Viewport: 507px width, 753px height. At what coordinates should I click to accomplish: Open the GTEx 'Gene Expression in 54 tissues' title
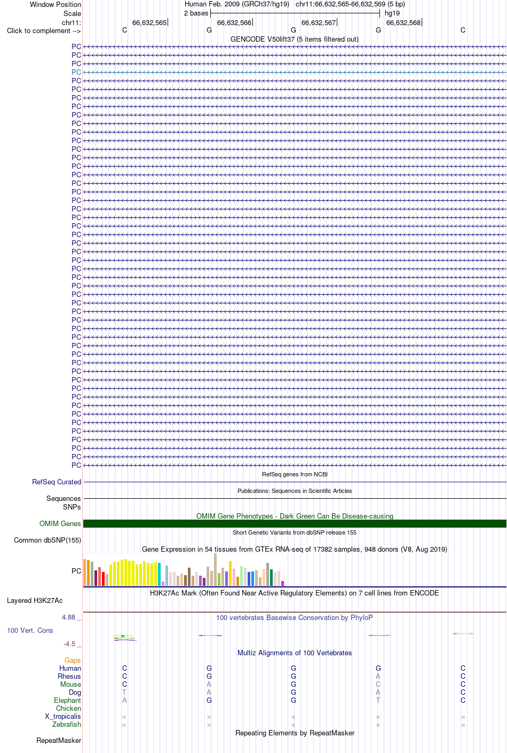(295, 549)
